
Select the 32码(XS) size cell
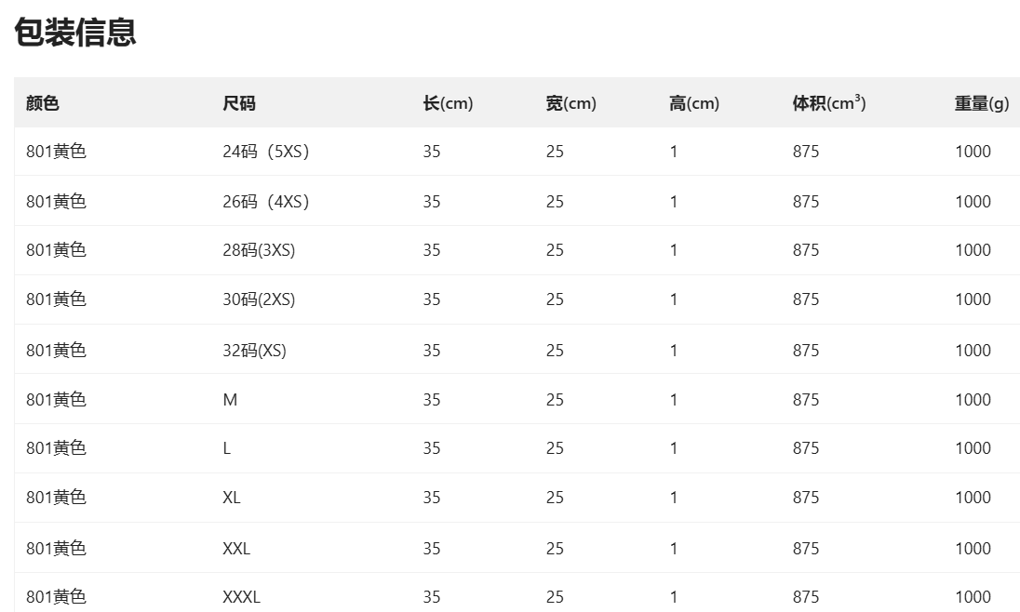(x=254, y=351)
